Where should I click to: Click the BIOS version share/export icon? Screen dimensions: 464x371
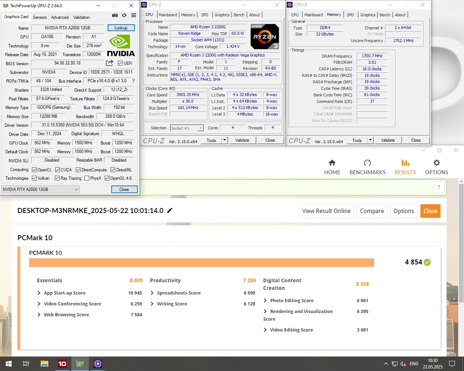pyautogui.click(x=109, y=63)
